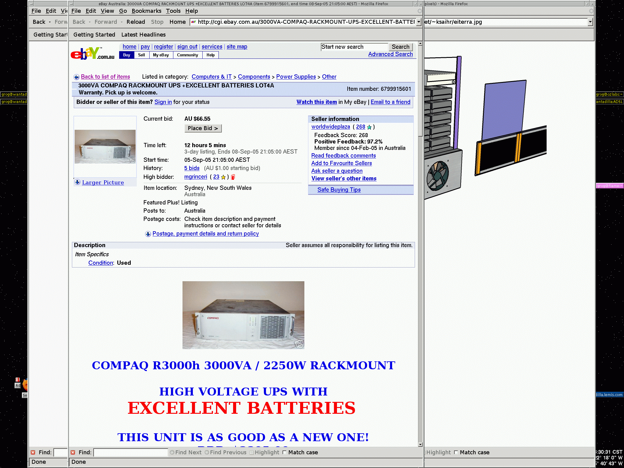The image size is (624, 468).
Task: Click View seller's other items
Action: [344, 179]
